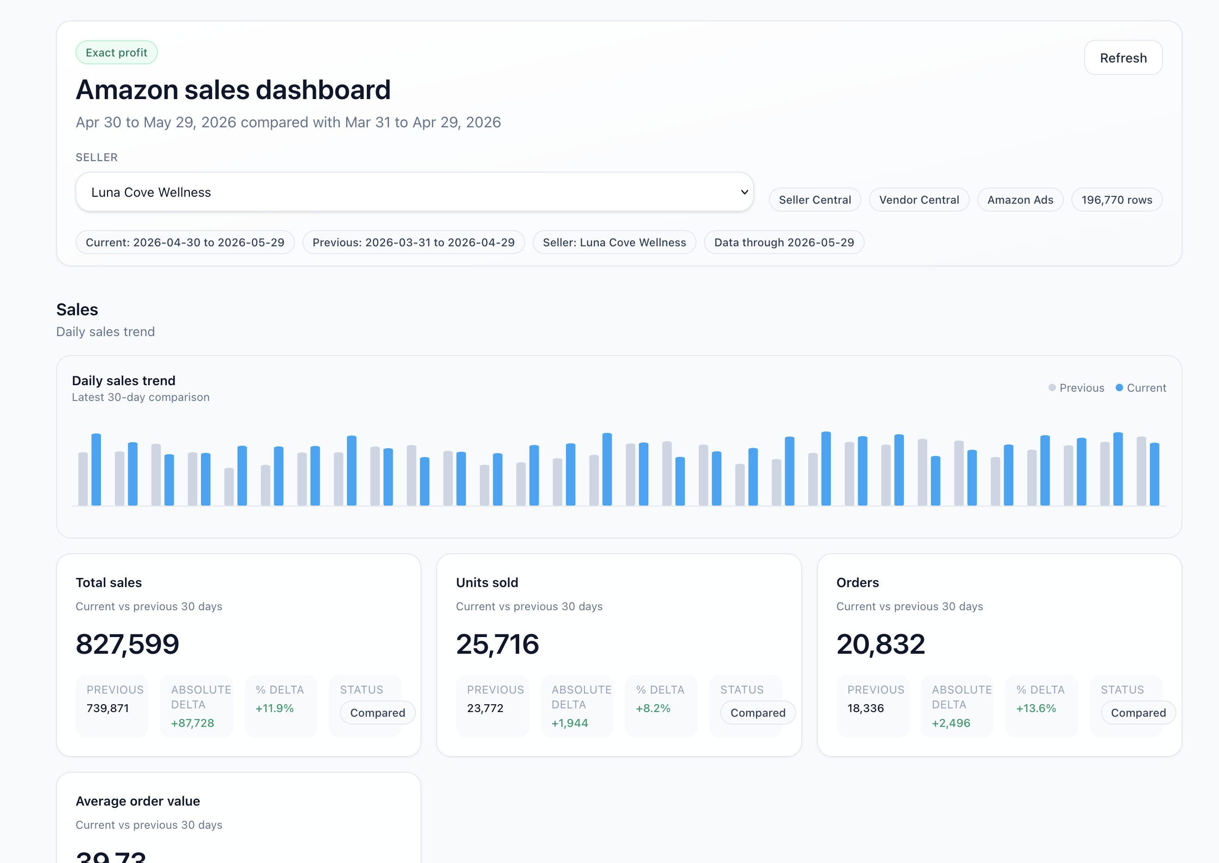Click the Current date range chip
The height and width of the screenshot is (863, 1219).
click(185, 242)
